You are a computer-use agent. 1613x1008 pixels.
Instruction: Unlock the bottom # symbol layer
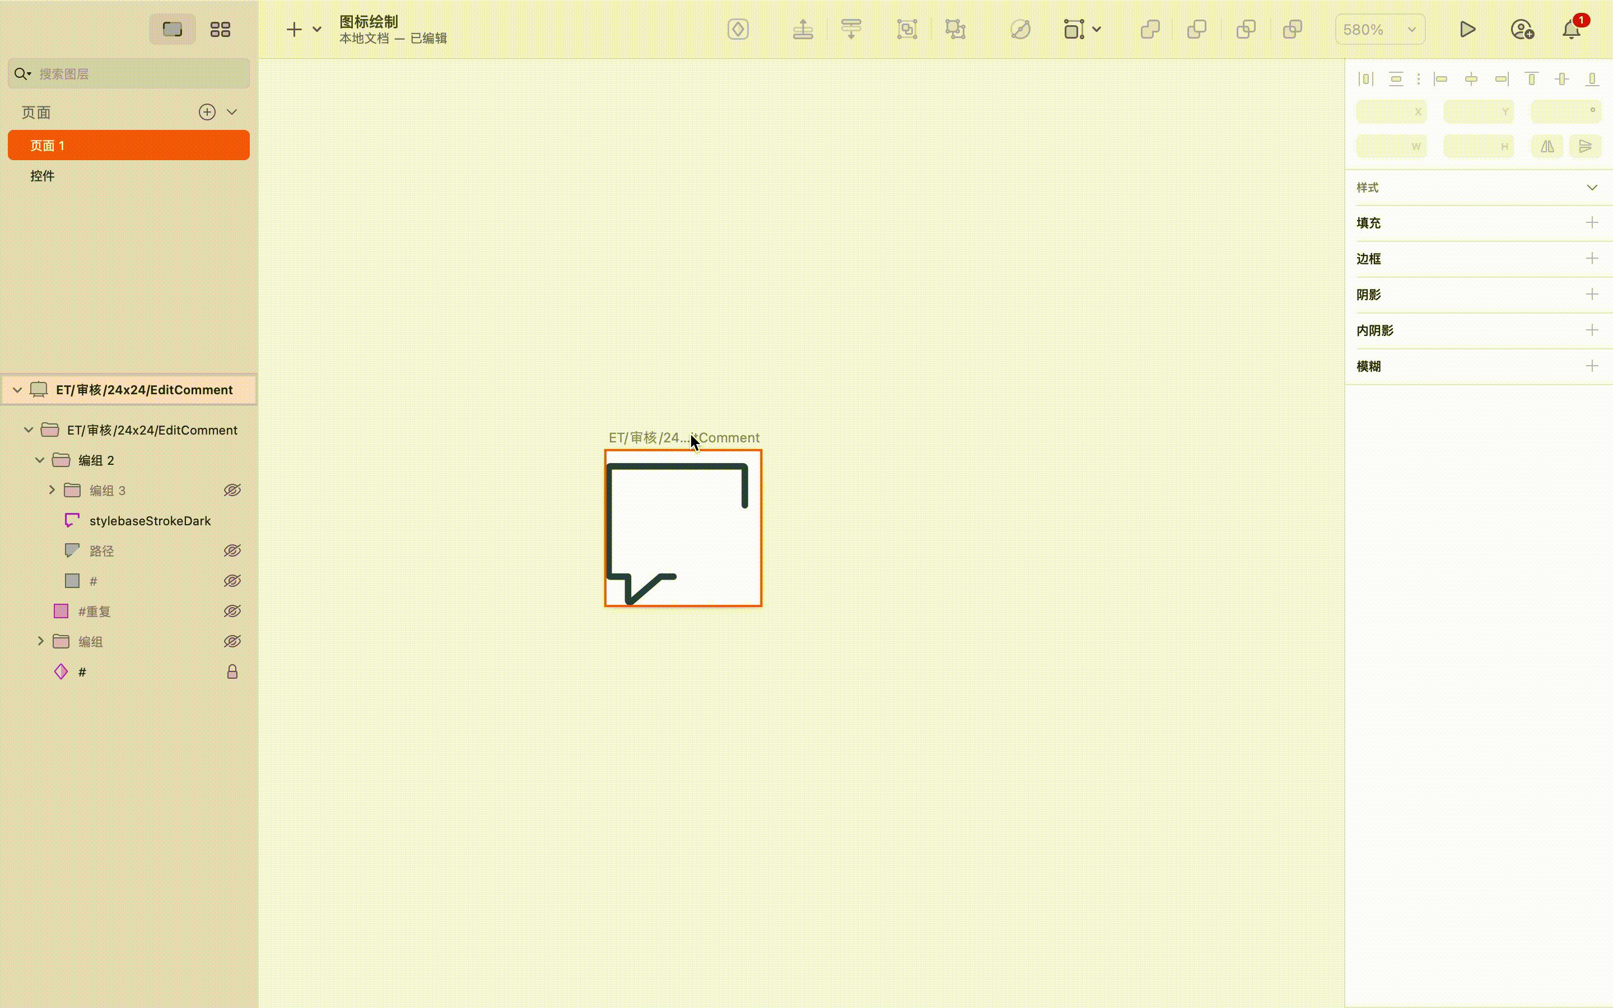(x=232, y=672)
